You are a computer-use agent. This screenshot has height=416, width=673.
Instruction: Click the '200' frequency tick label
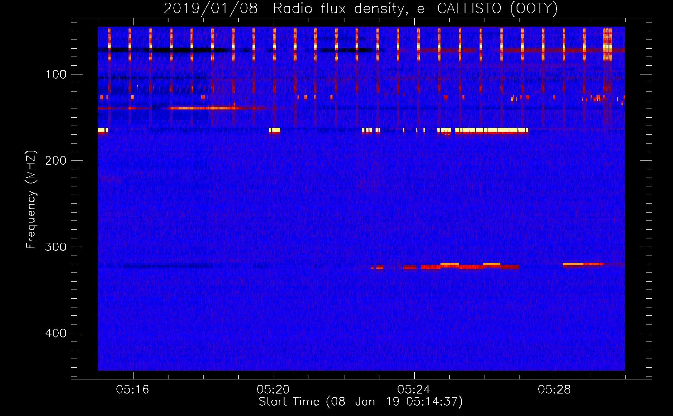[x=56, y=161]
